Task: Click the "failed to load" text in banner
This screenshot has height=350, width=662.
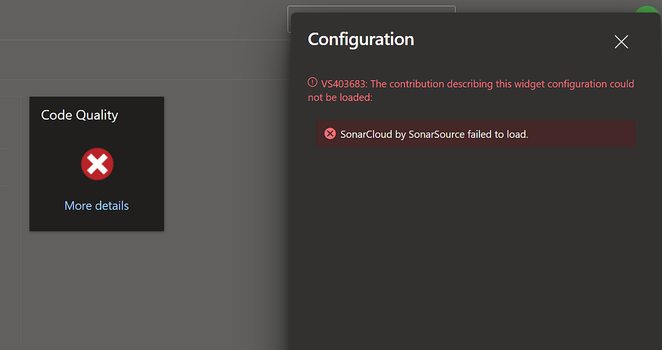Action: pos(496,135)
